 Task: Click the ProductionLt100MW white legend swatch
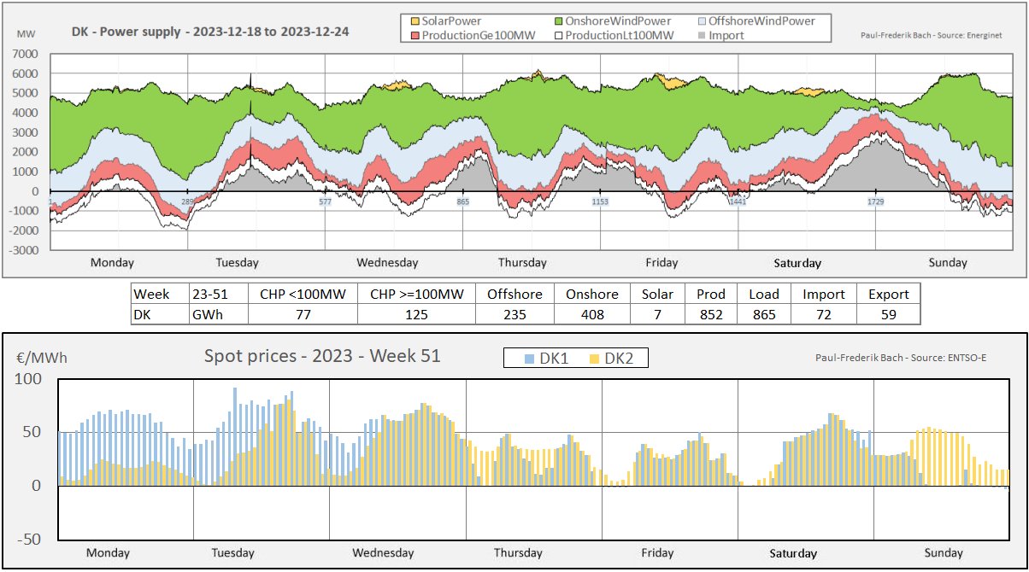click(x=559, y=35)
